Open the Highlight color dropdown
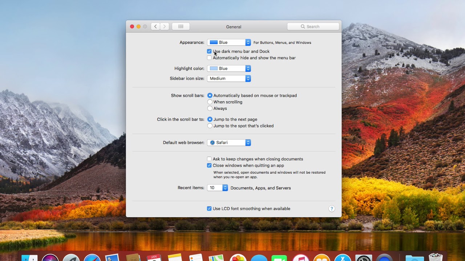465x261 pixels. tap(229, 69)
